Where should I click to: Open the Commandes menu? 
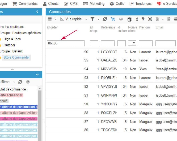point(26,4)
